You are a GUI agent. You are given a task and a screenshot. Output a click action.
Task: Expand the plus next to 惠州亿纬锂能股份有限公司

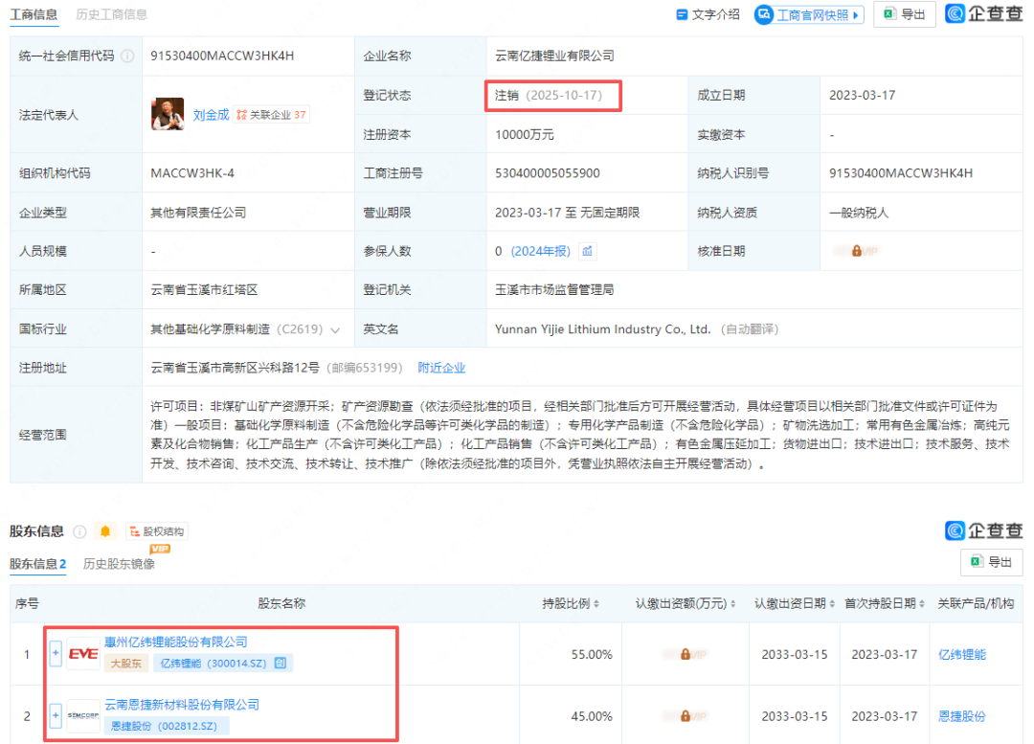(x=56, y=653)
